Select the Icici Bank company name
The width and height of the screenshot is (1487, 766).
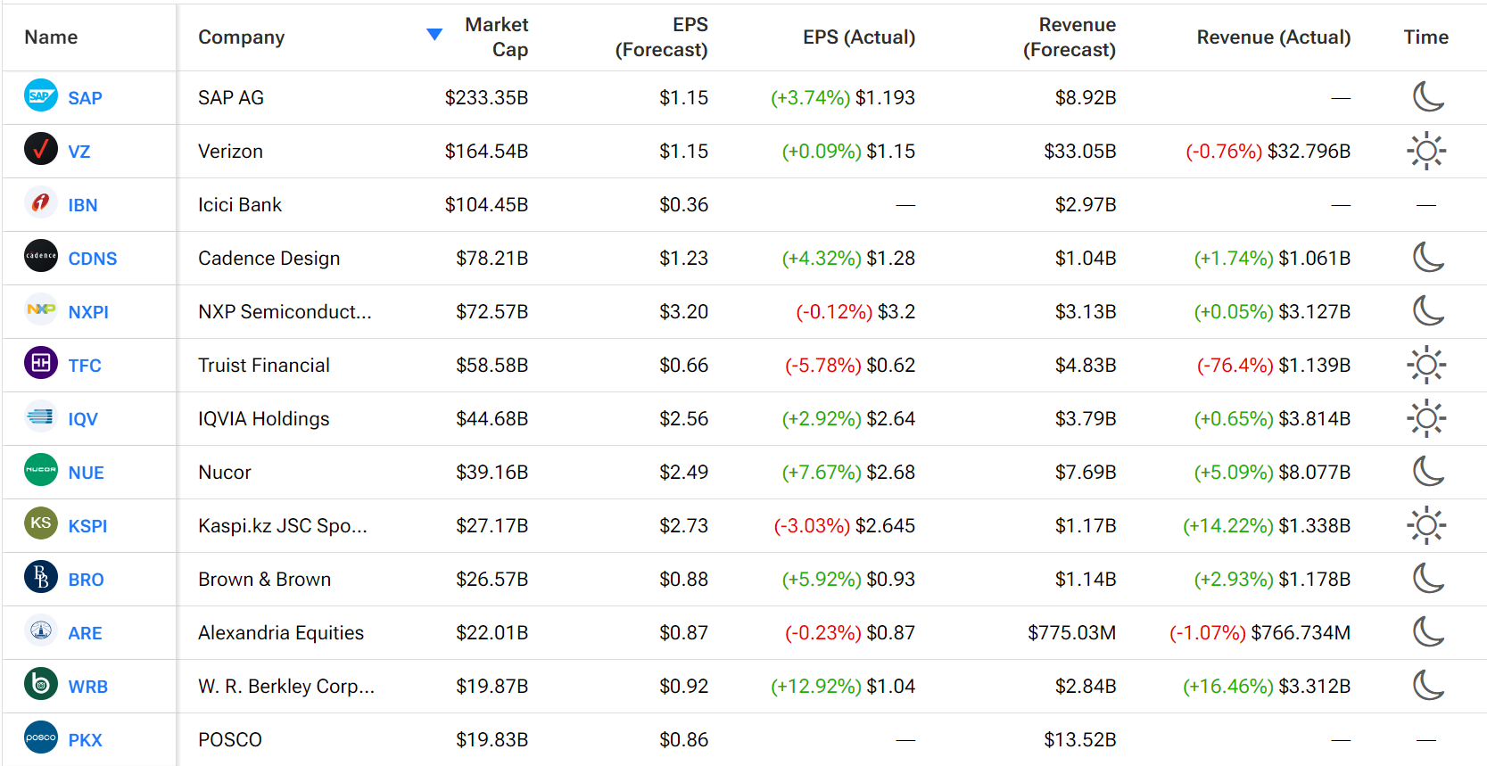click(240, 205)
